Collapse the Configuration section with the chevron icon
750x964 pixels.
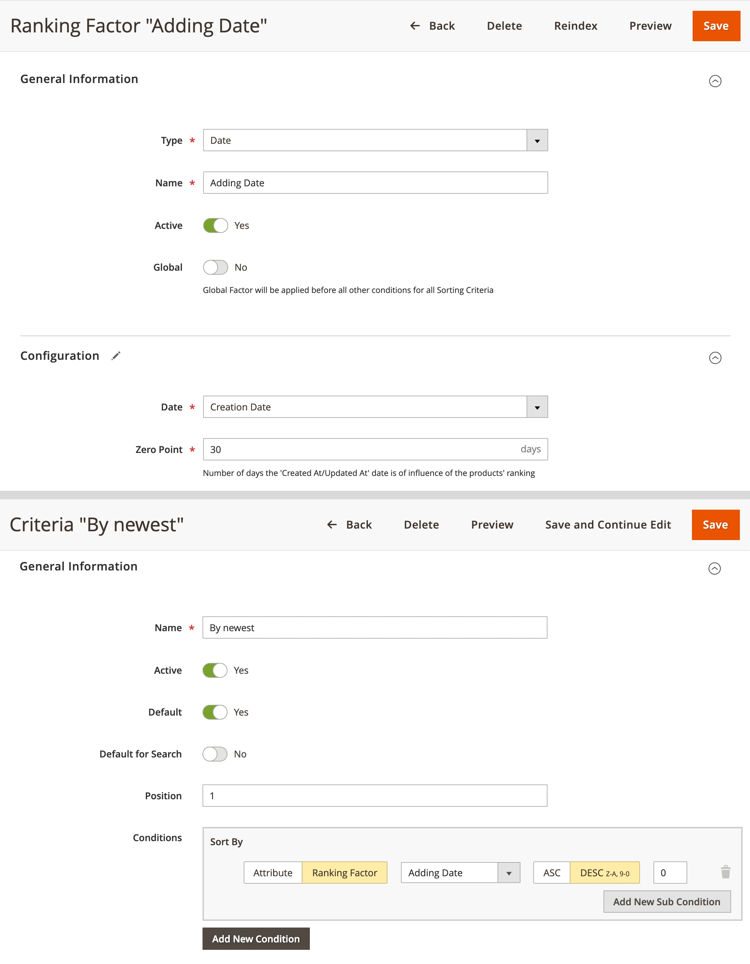[x=715, y=357]
